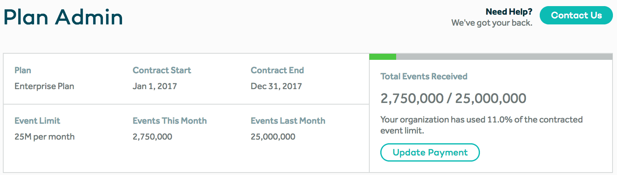
Task: Select the 25M per month value
Action: click(44, 137)
